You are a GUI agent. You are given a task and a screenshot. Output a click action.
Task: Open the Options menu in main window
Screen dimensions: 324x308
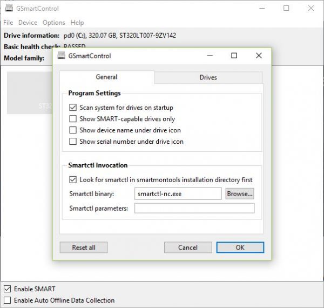54,23
